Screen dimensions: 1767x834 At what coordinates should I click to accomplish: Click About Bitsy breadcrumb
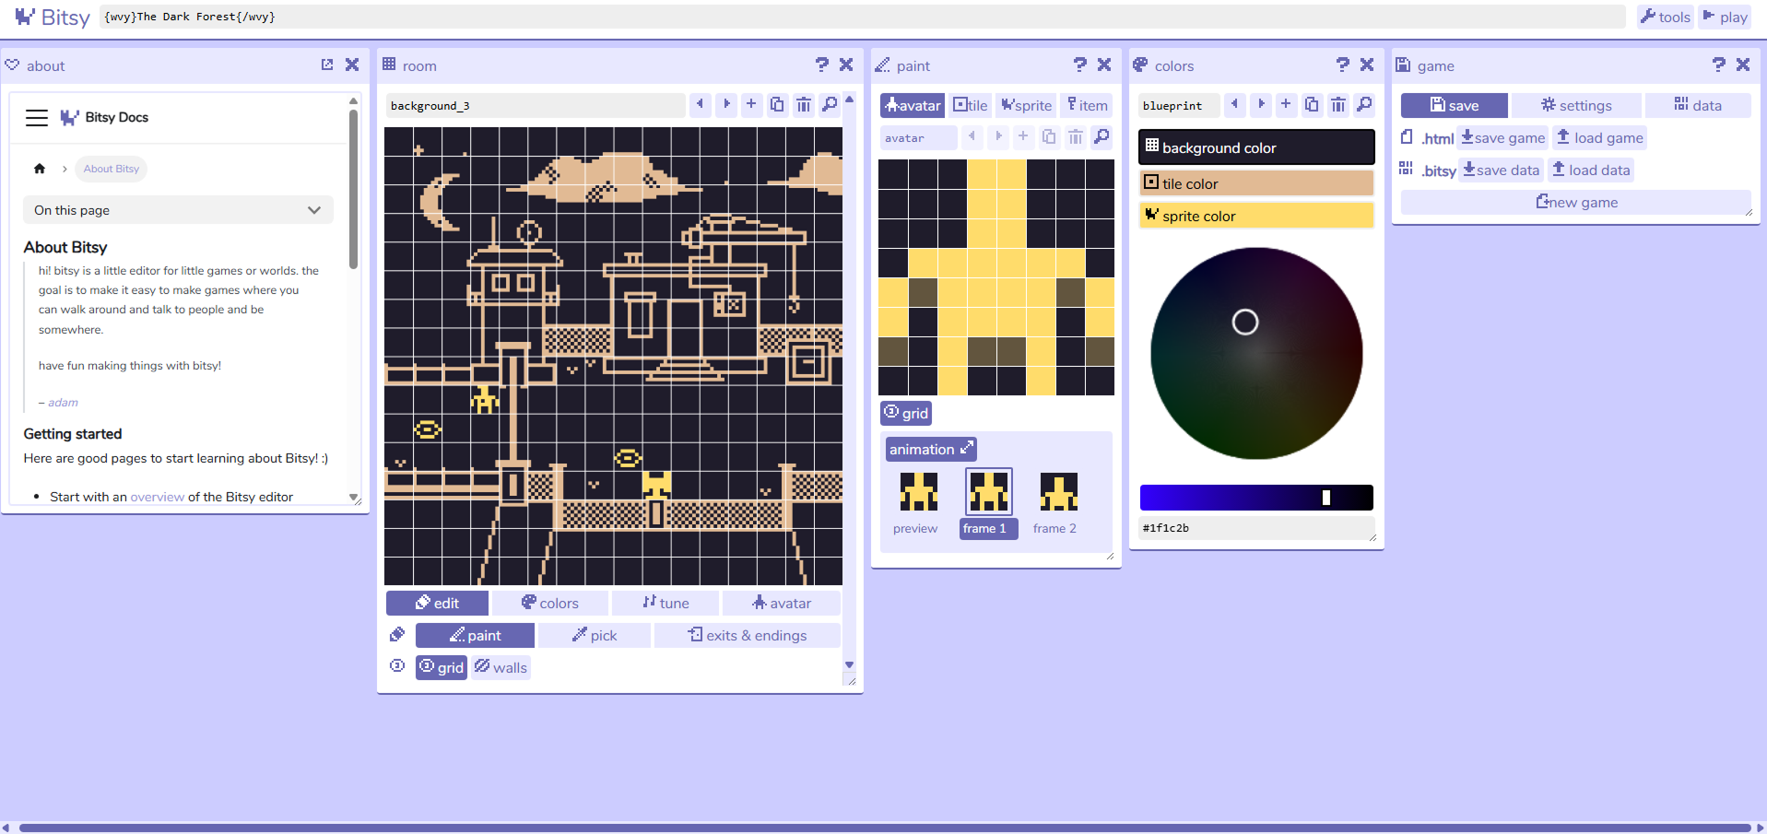111,169
